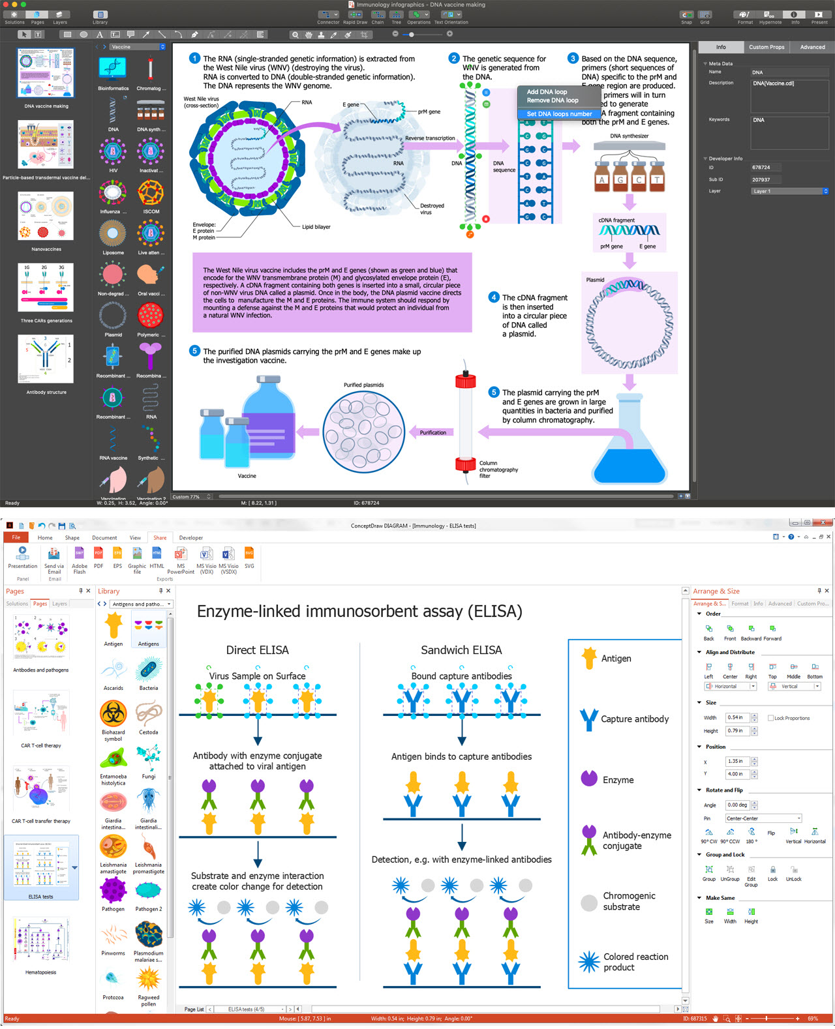The image size is (835, 1029).
Task: Click the save icon in quick access bar
Action: coord(62,526)
